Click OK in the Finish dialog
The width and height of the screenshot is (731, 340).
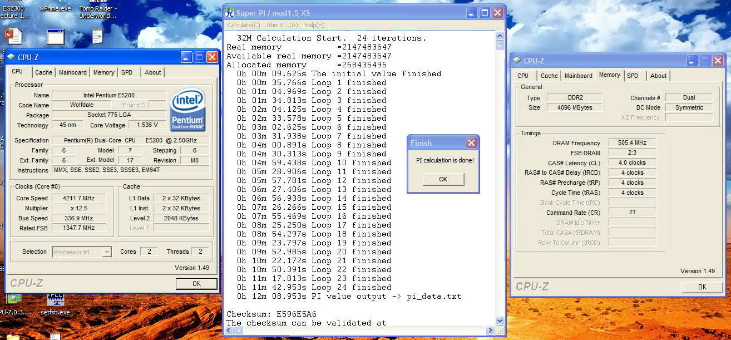[x=443, y=179]
